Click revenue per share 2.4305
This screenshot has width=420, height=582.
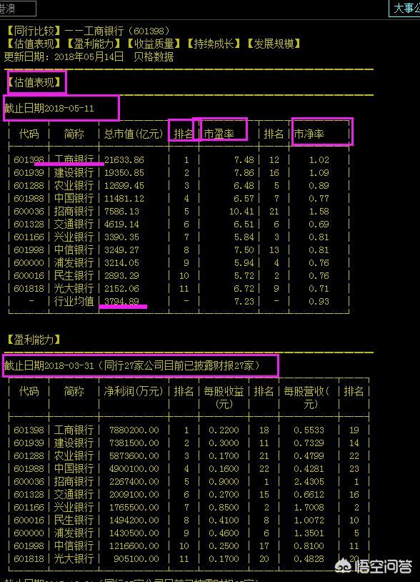click(x=309, y=482)
